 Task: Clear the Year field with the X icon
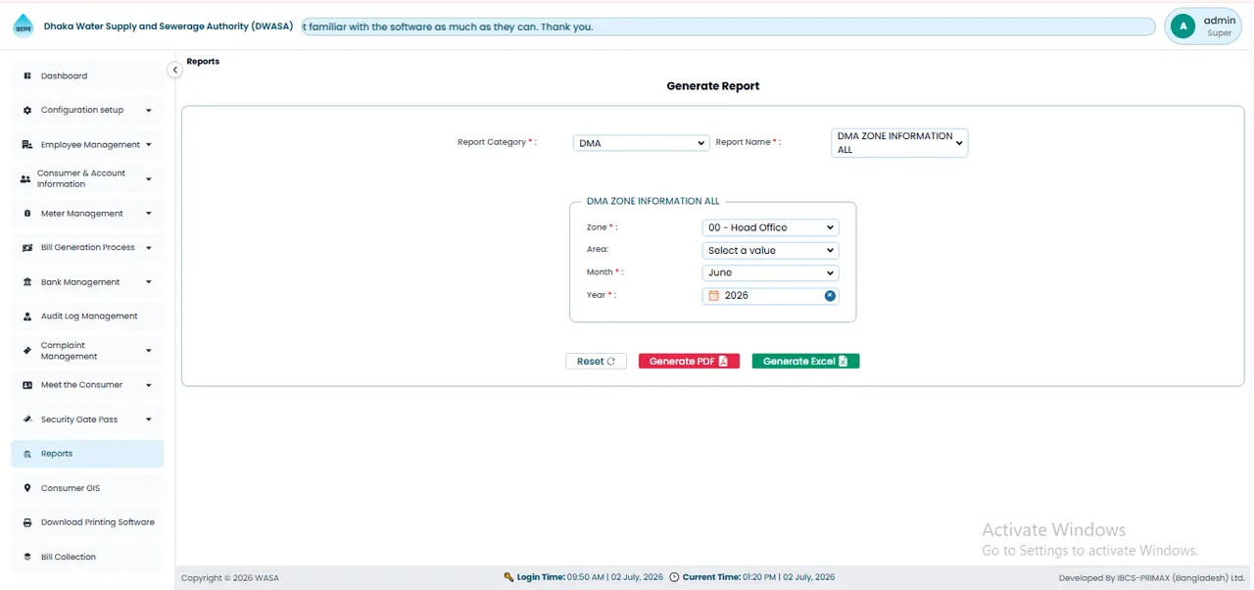[830, 295]
